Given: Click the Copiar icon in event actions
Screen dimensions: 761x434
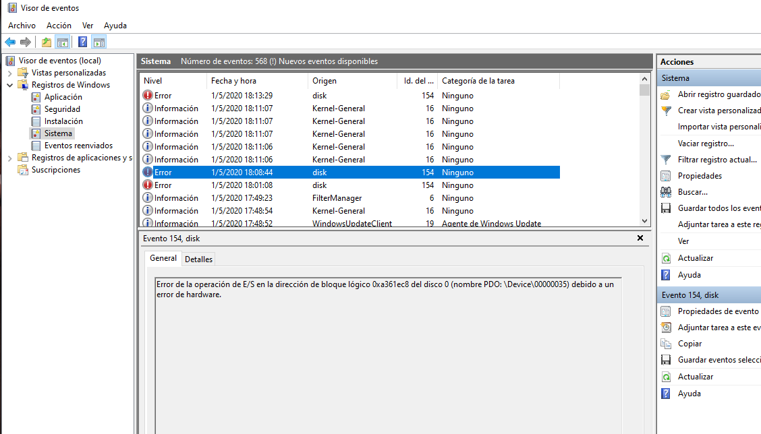Looking at the screenshot, I should coord(666,344).
